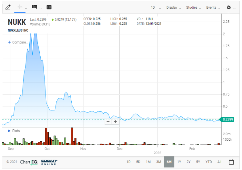Select the pencil drawing tool

click(8, 7)
